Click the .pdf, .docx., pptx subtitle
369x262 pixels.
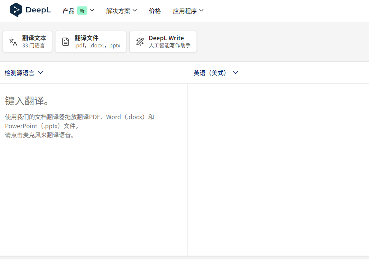tap(97, 45)
